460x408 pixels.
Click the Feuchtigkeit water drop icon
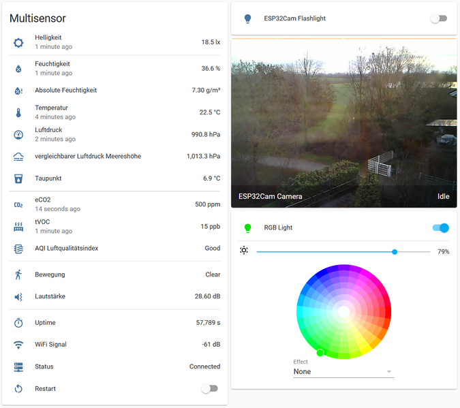(x=18, y=69)
